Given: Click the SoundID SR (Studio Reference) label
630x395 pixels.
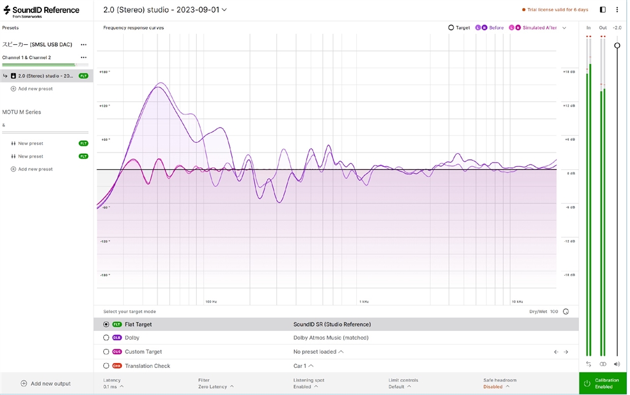Looking at the screenshot, I should tap(332, 324).
